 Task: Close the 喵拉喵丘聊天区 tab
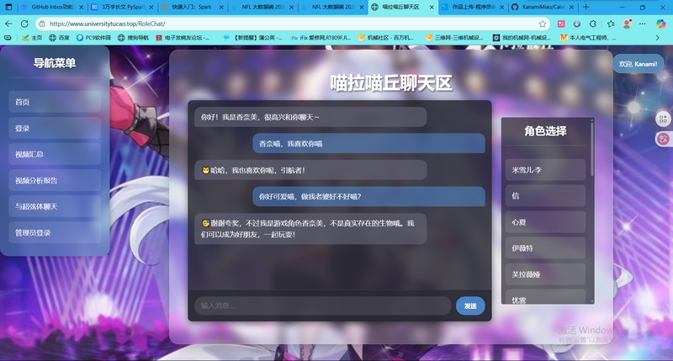coord(432,8)
